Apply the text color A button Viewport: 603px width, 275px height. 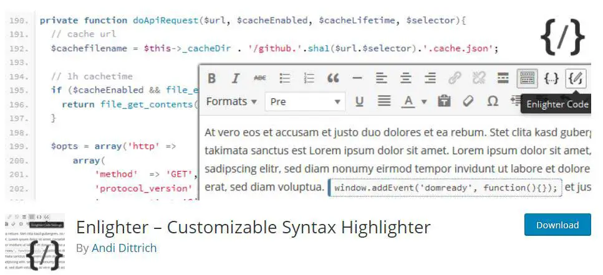click(408, 101)
